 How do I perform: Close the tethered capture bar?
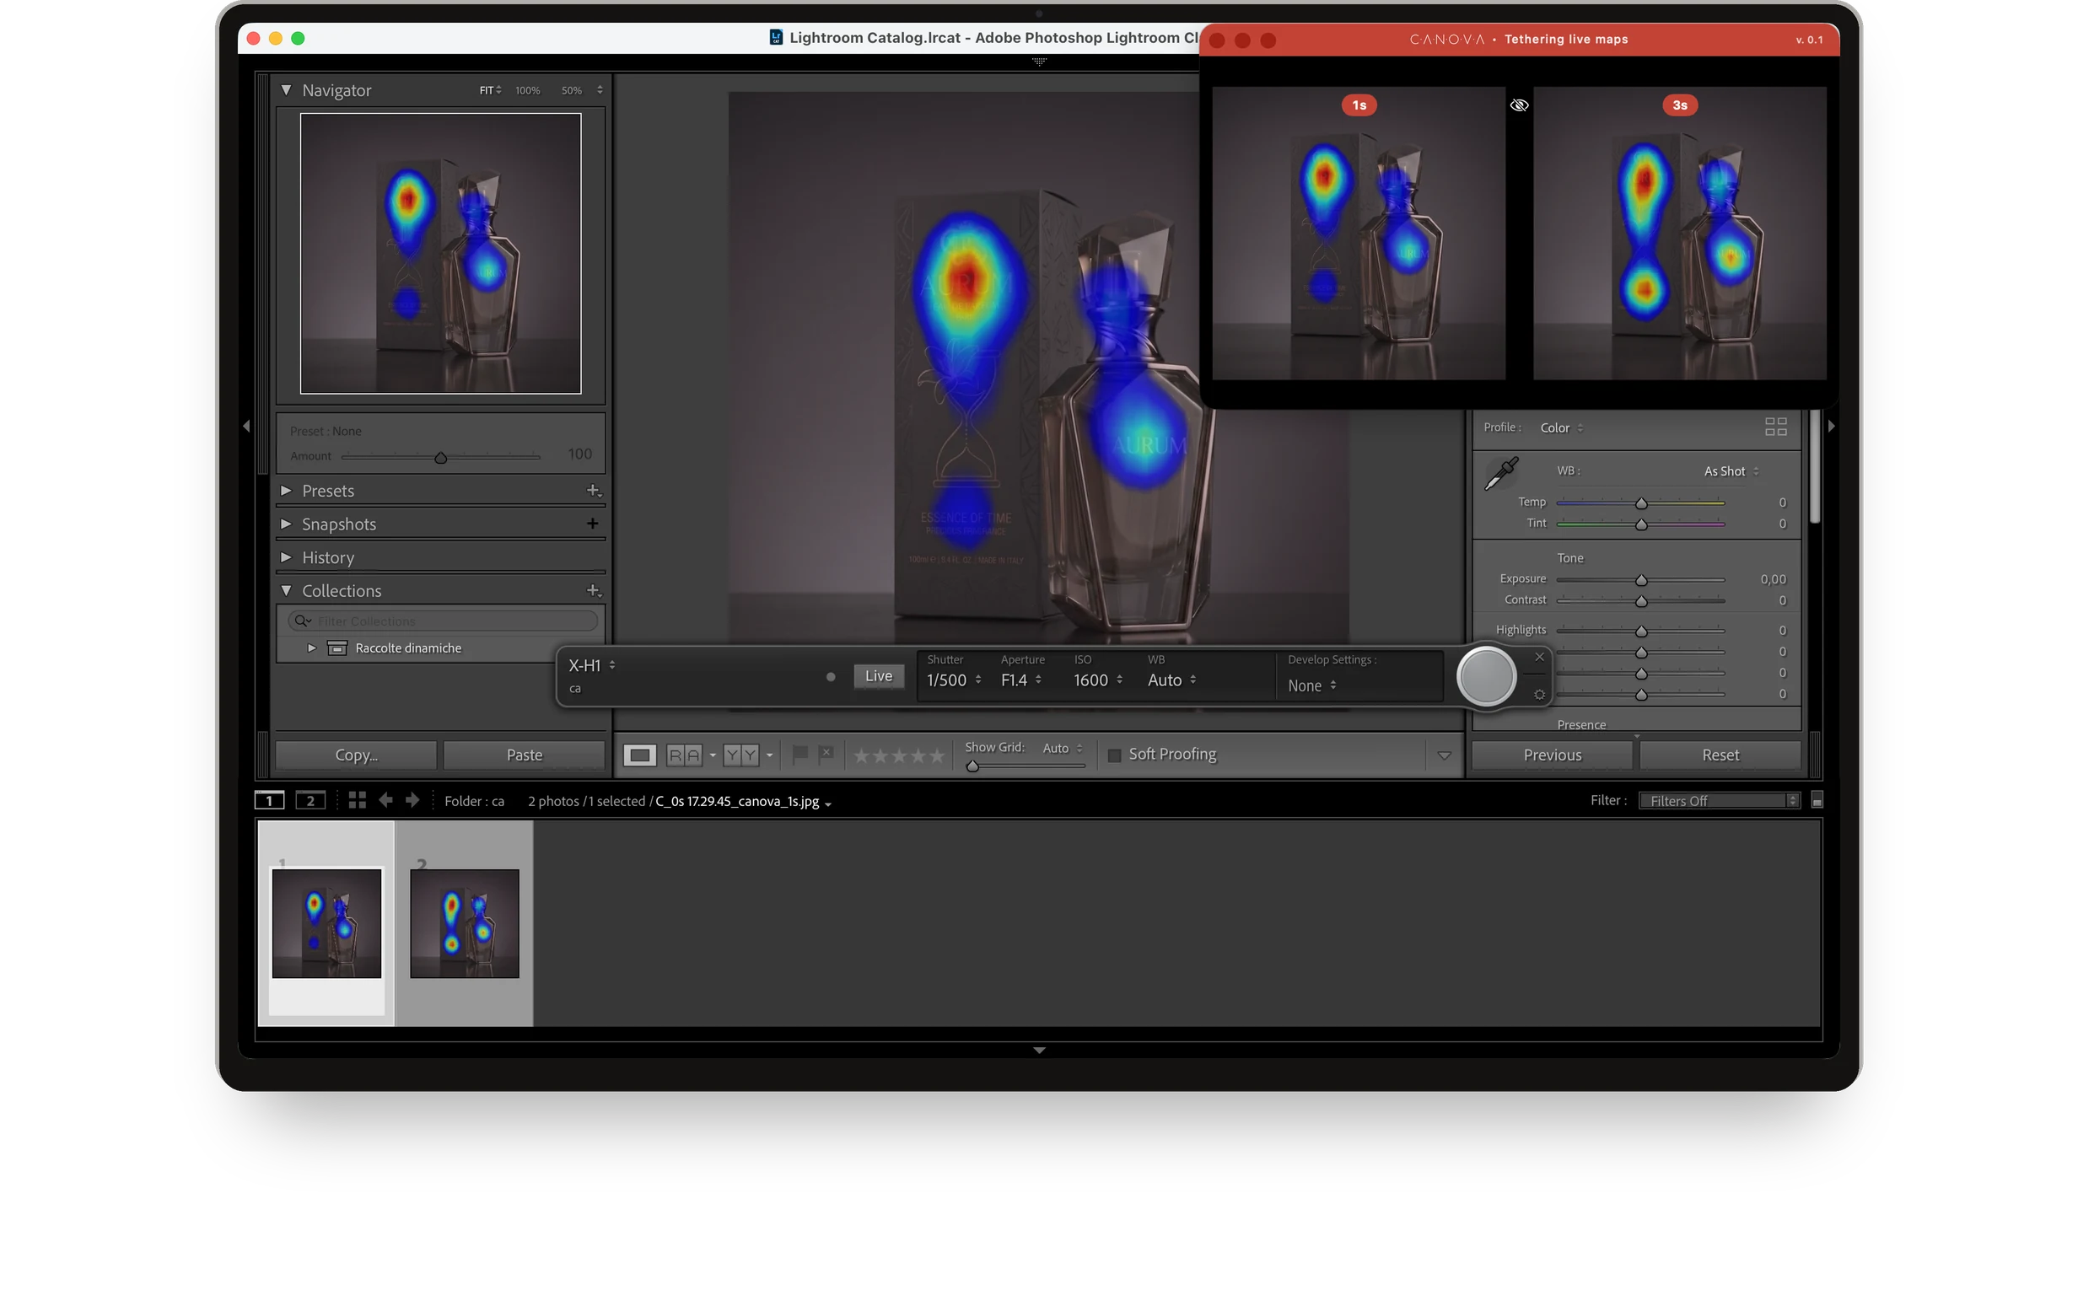tap(1538, 657)
